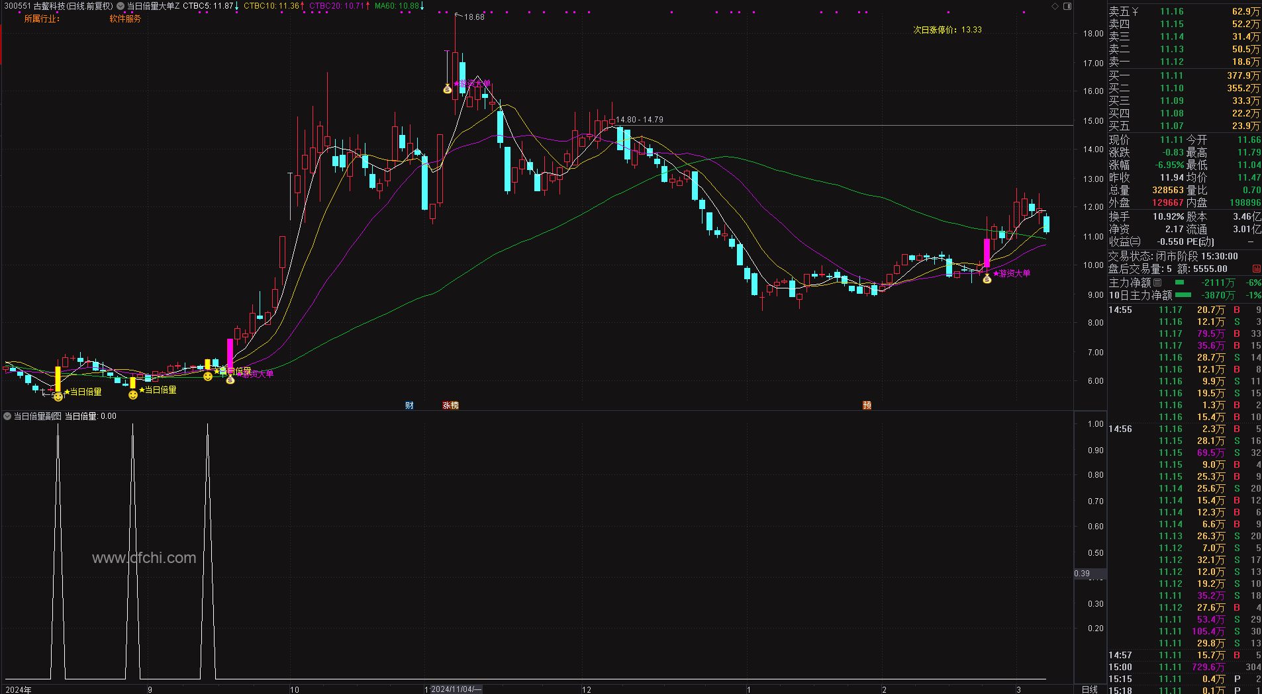Viewport: 1262px width, 694px height.
Task: Click the MA60: 10.88 moving average label
Action: coord(397,6)
